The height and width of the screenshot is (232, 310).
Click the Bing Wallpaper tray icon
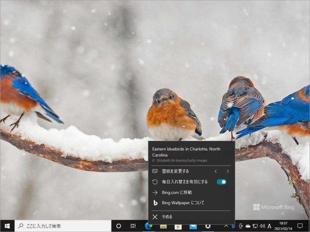[x=233, y=226]
